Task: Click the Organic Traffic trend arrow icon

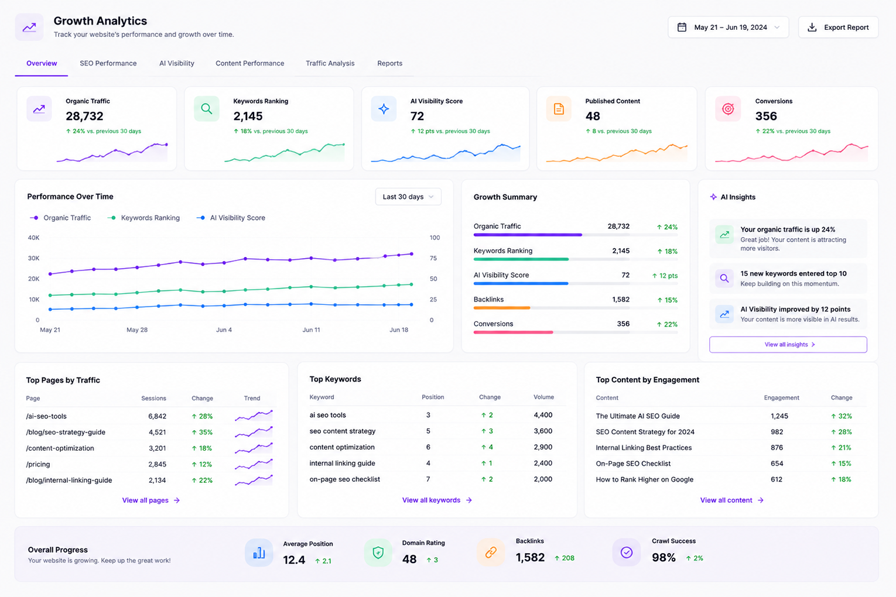Action: coord(39,109)
